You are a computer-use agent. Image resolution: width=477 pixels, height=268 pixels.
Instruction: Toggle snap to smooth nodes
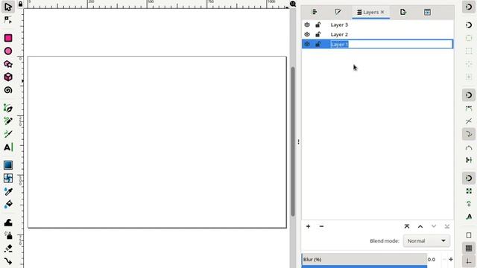pos(469,147)
